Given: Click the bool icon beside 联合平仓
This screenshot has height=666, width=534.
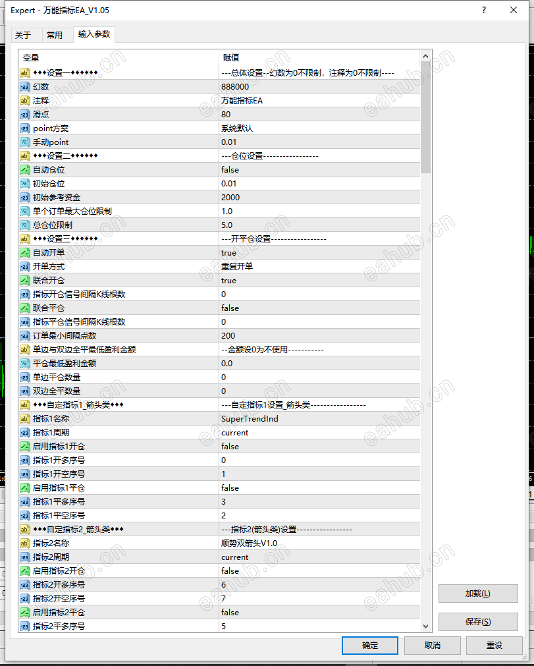Looking at the screenshot, I should [24, 308].
